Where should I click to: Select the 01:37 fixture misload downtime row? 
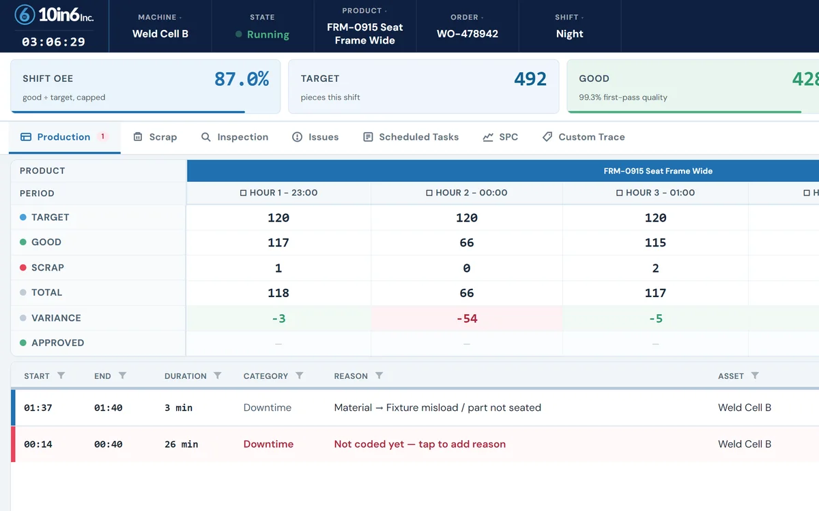click(x=415, y=407)
